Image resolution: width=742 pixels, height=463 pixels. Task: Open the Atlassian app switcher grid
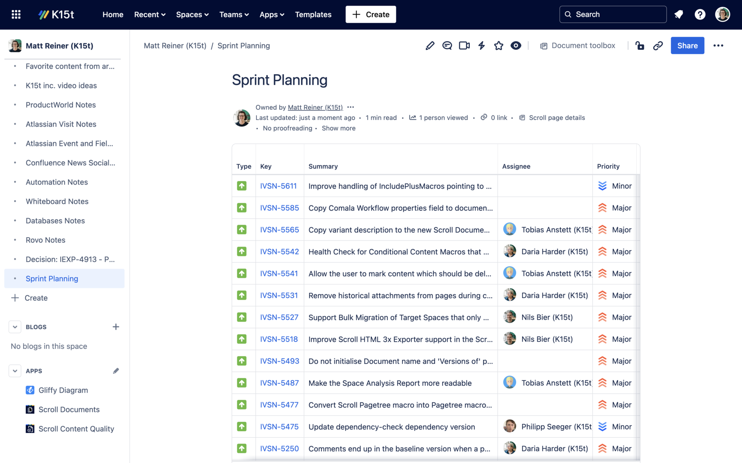pyautogui.click(x=15, y=14)
